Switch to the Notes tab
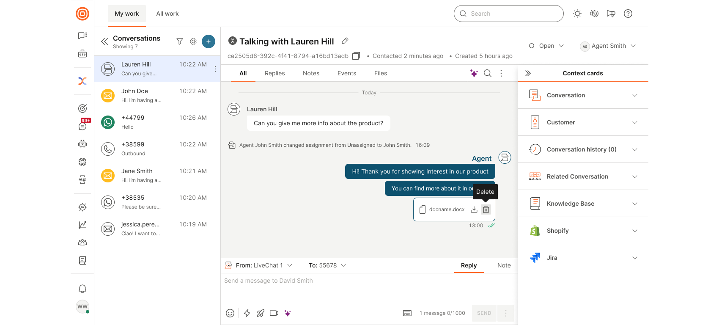719x325 pixels. pos(311,73)
